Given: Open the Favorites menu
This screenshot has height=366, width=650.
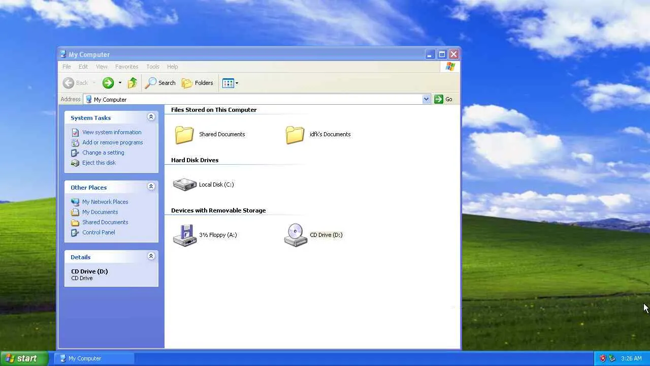Looking at the screenshot, I should coord(126,67).
